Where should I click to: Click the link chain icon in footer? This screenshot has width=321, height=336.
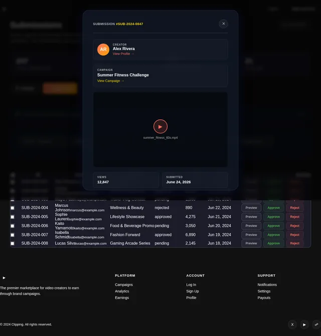coord(316,324)
